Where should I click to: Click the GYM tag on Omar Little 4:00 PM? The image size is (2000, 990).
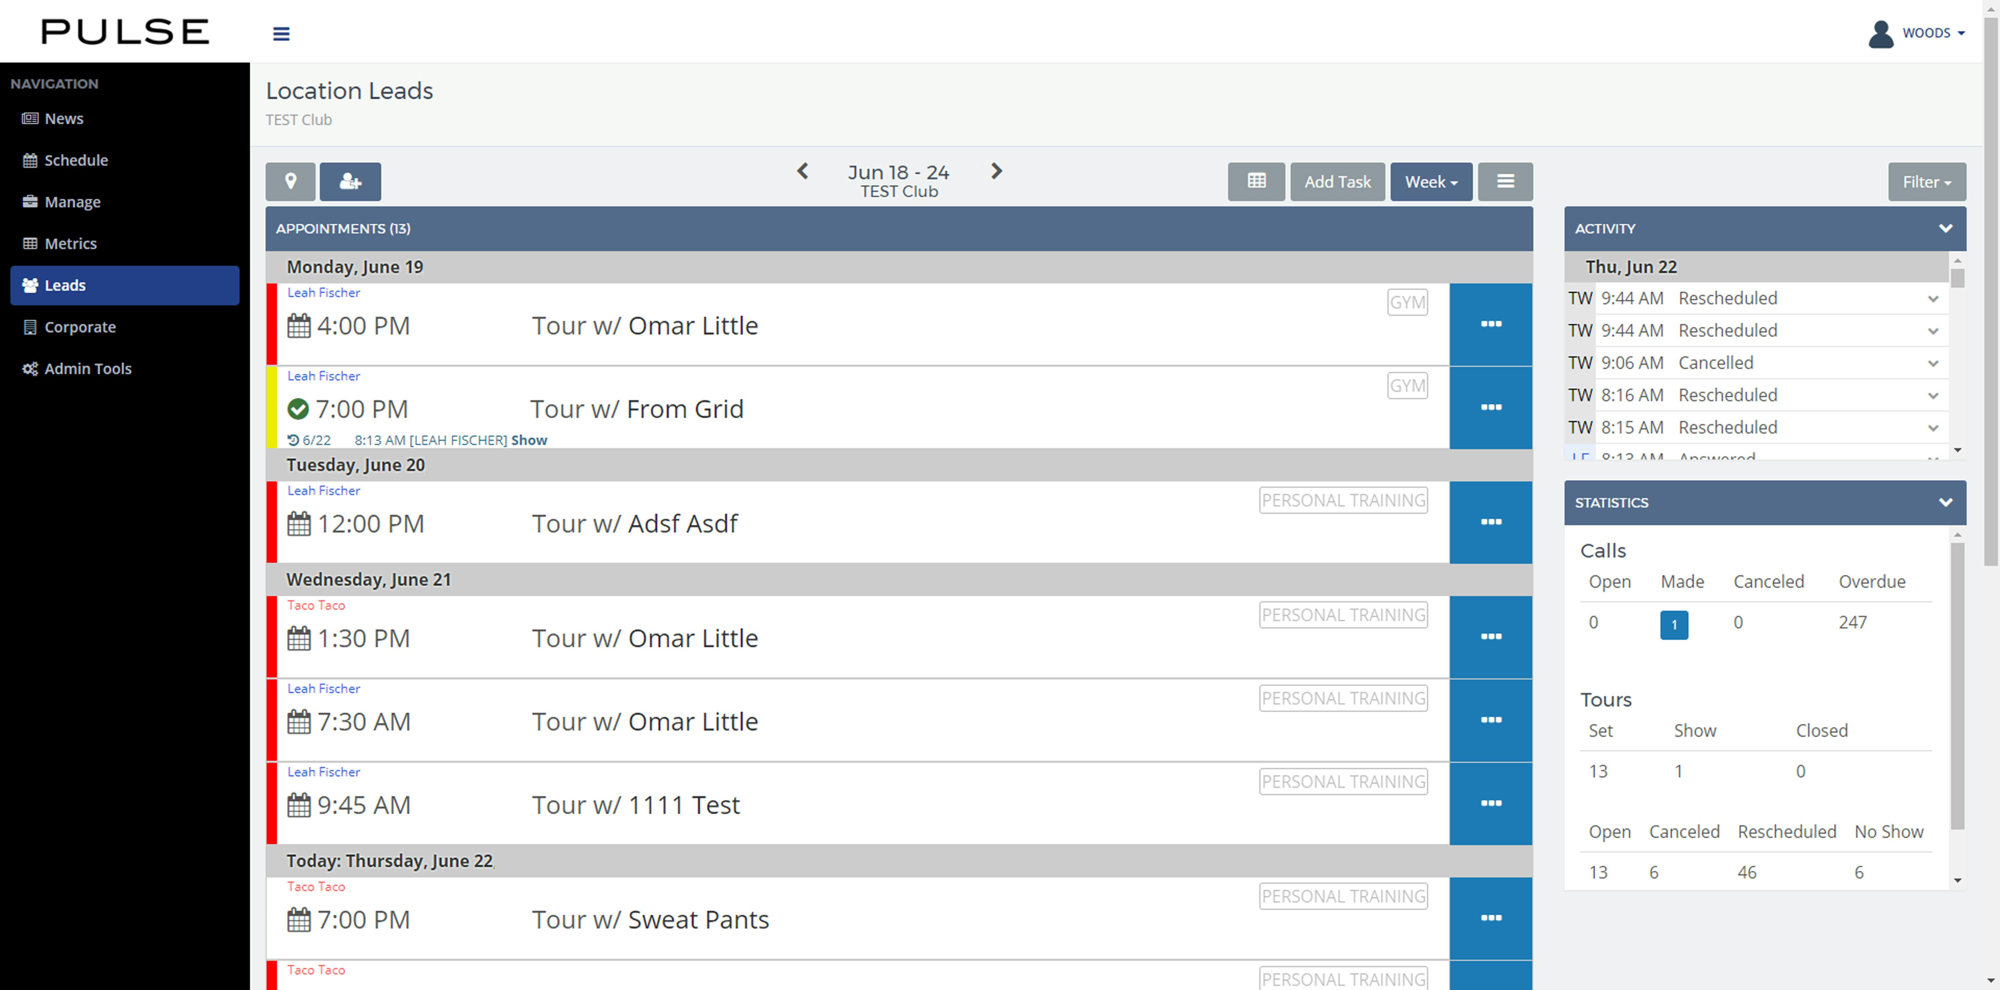(x=1407, y=302)
